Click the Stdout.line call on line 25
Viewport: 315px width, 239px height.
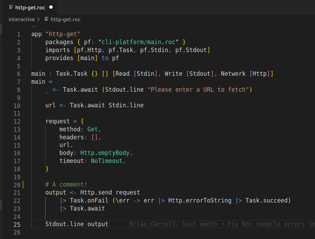(59, 224)
